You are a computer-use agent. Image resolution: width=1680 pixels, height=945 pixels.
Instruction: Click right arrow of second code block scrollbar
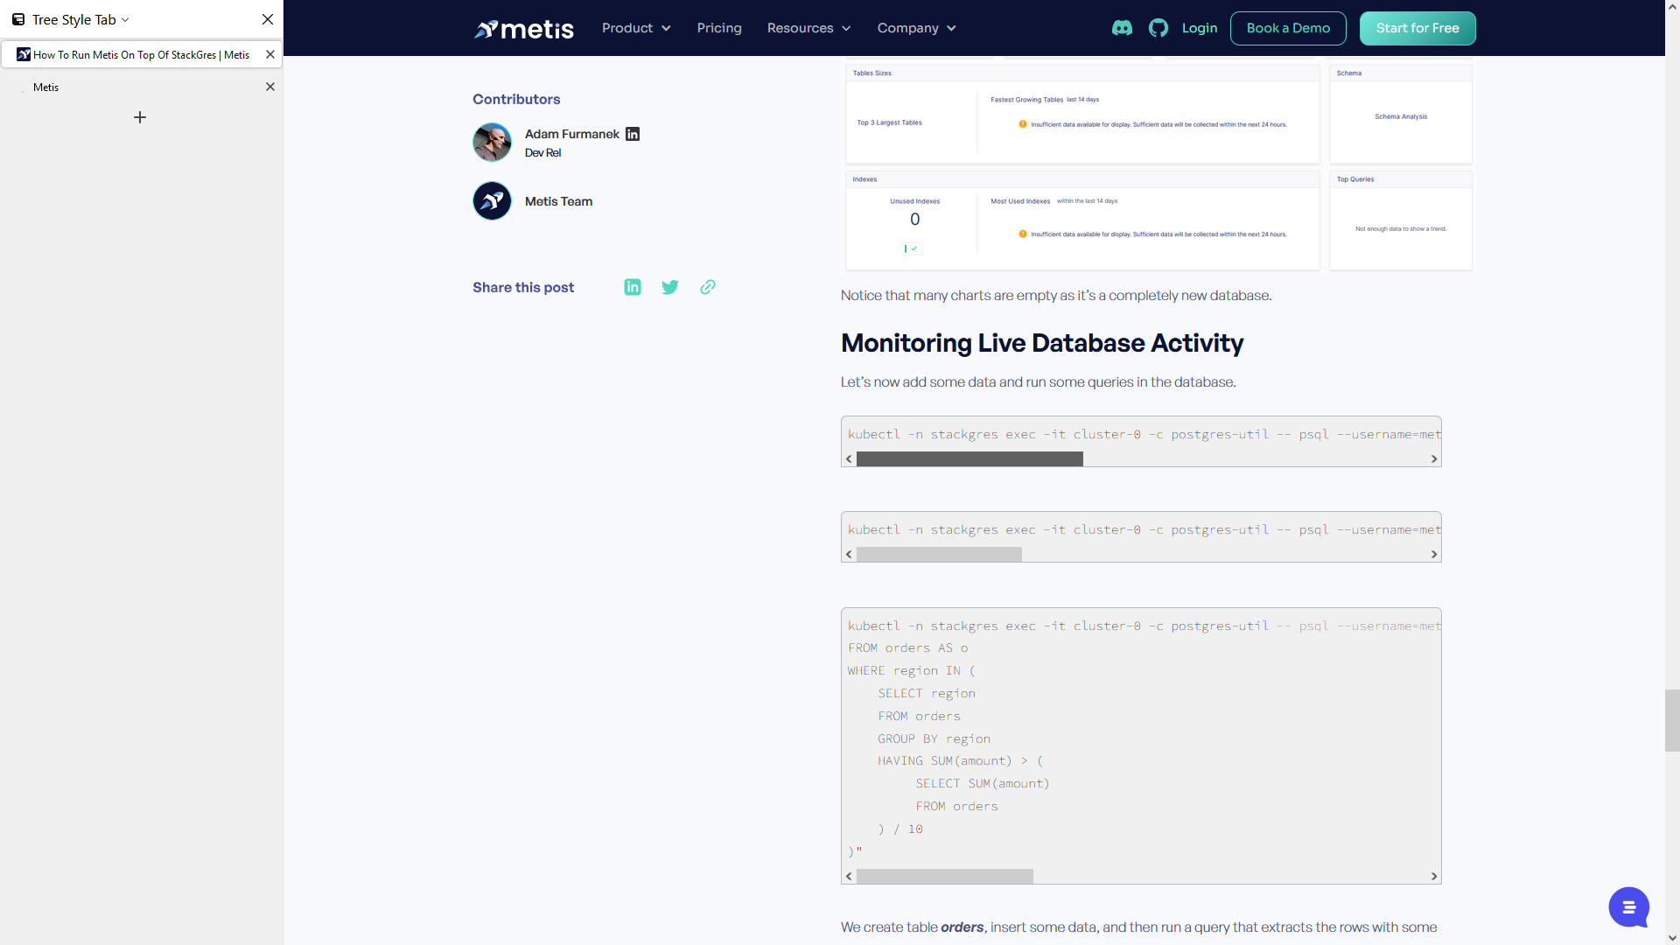[x=1434, y=555]
